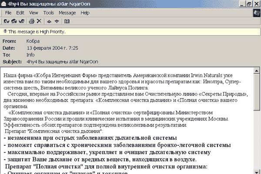
Task: Click line "поможет справиться с хроническими заболеваниями"
Action: coord(117,145)
